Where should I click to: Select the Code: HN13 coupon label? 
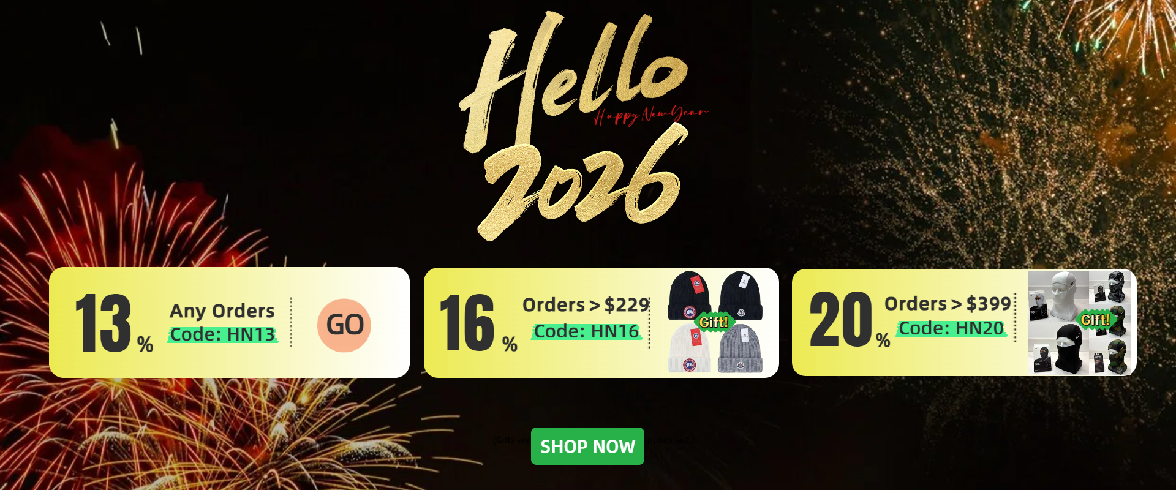pyautogui.click(x=223, y=334)
